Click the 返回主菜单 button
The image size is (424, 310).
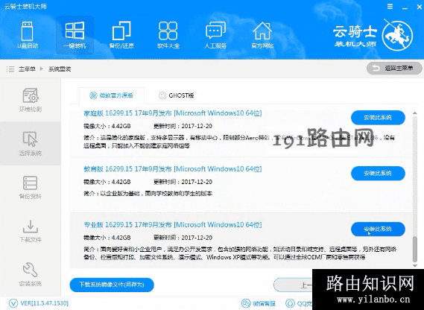[394, 68]
